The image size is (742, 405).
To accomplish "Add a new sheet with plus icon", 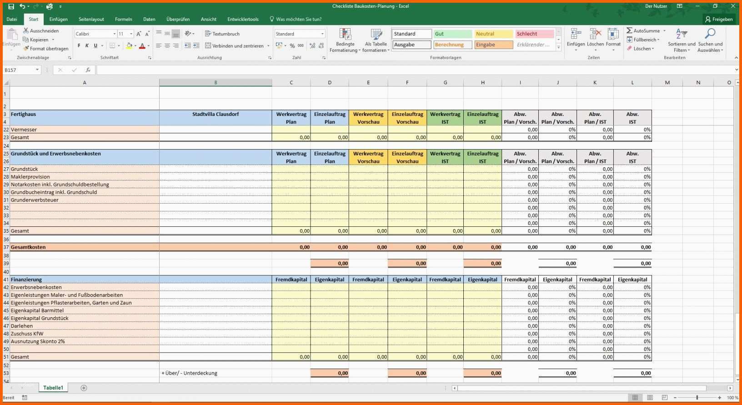I will tap(84, 388).
